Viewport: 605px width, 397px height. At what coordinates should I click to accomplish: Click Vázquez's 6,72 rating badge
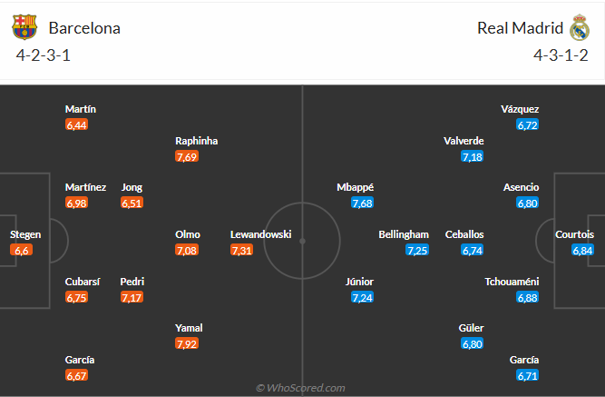pos(527,124)
